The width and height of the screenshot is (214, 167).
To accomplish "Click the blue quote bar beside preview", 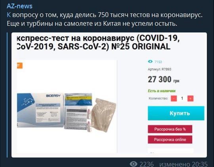I will point(7,95).
